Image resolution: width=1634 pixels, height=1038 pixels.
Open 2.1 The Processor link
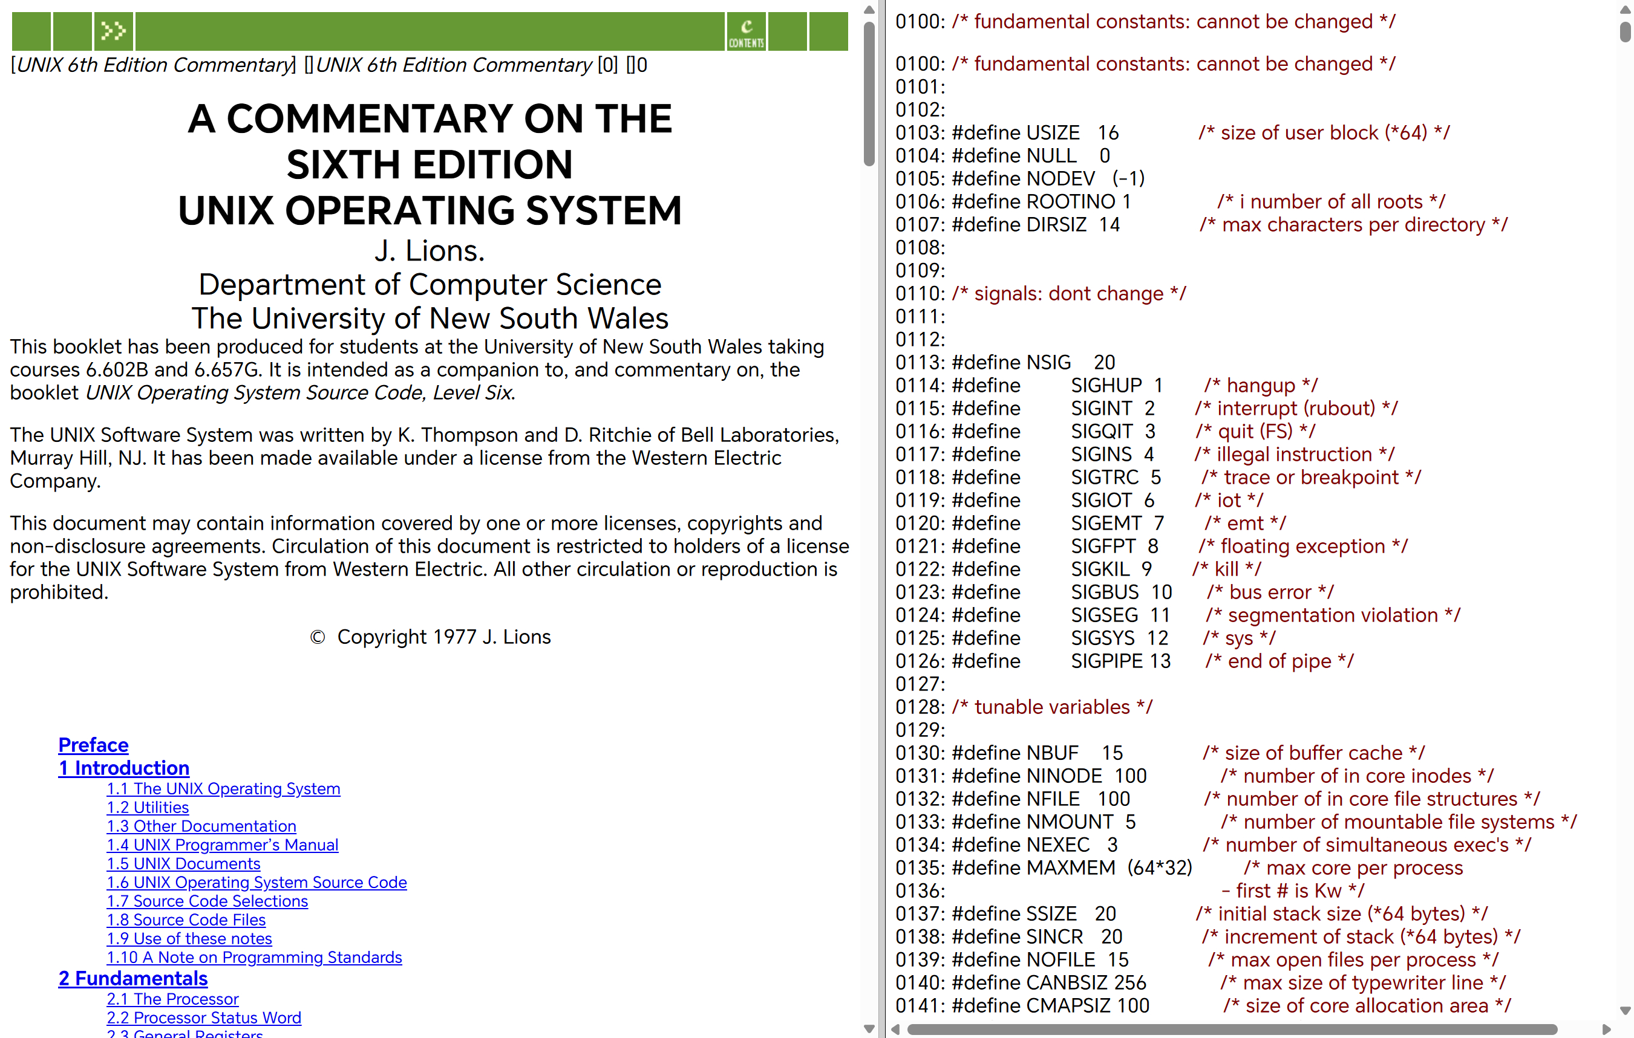tap(172, 999)
